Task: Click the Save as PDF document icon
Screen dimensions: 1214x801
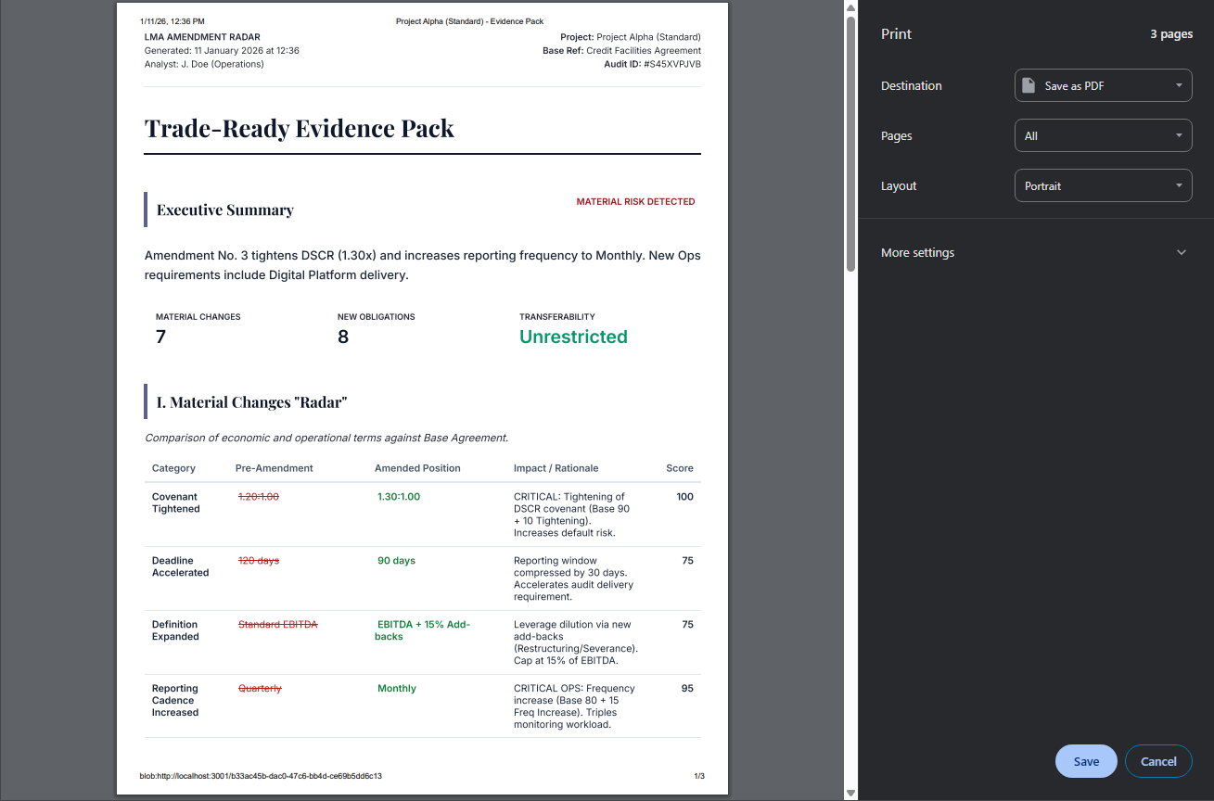Action: (x=1028, y=85)
